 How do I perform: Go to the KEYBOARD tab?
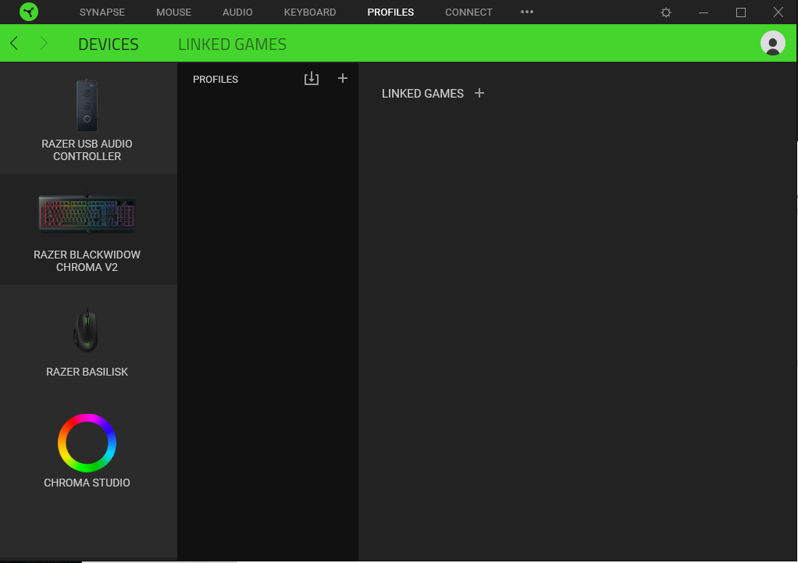(310, 12)
